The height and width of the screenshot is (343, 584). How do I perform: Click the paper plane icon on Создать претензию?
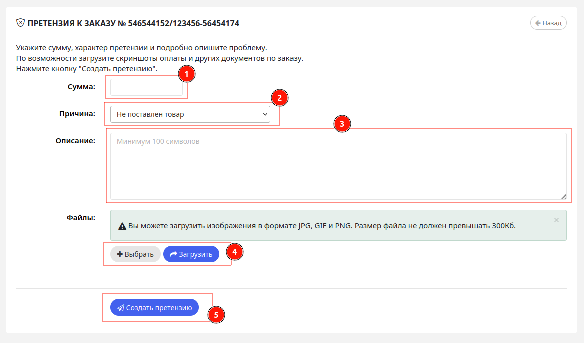coord(121,308)
